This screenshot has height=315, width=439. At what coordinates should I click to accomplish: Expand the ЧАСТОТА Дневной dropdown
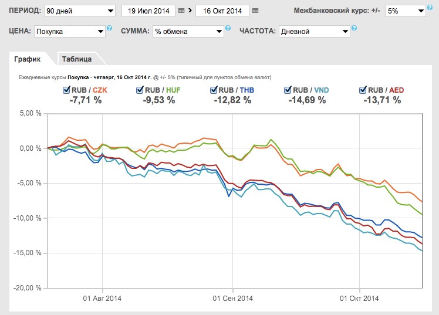[313, 32]
